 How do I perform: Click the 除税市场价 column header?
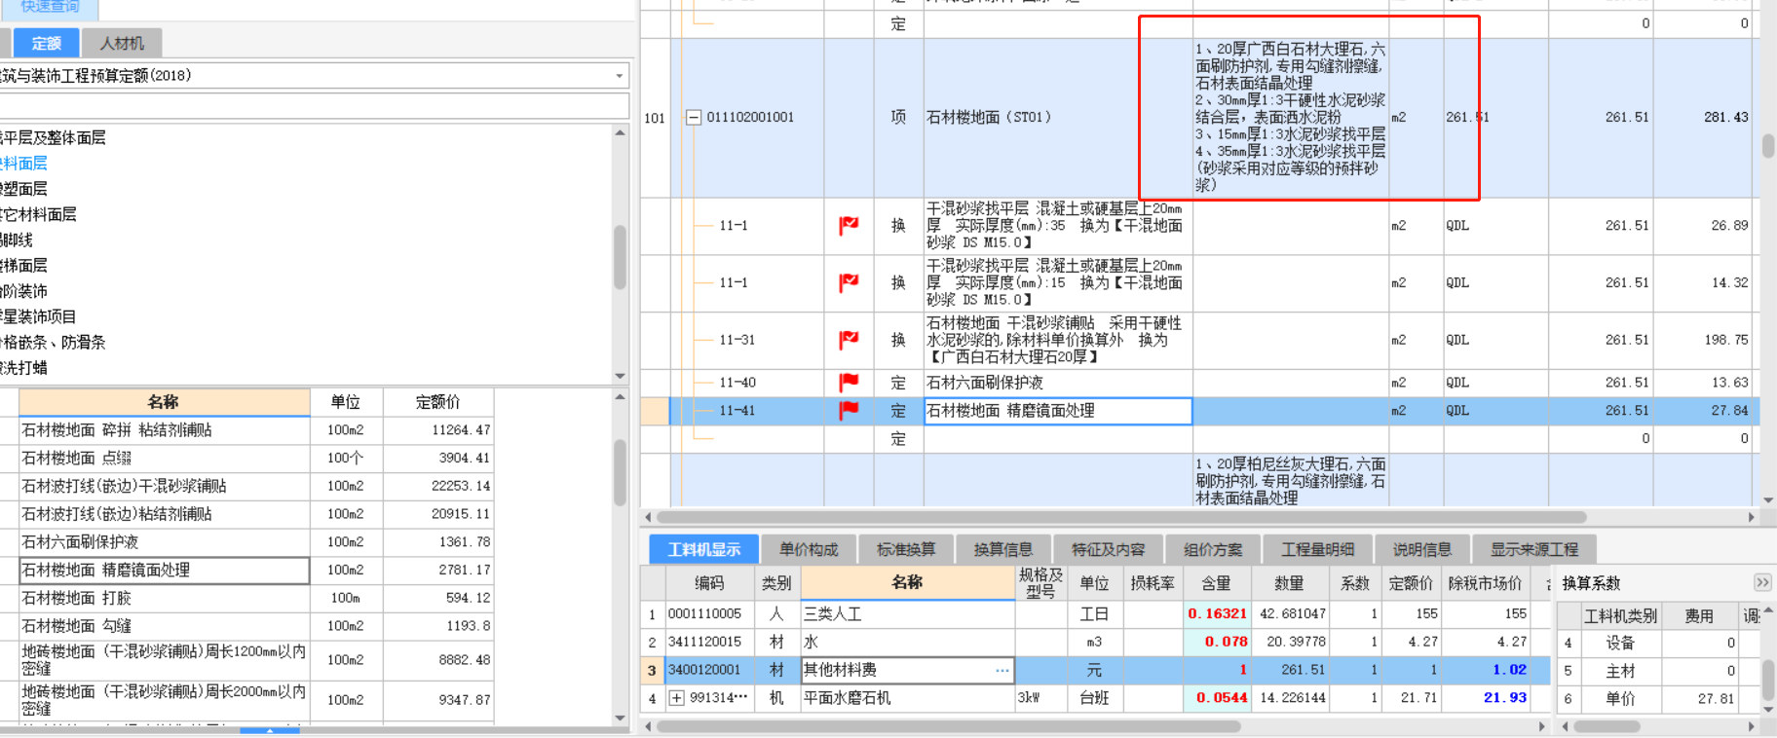click(x=1485, y=583)
